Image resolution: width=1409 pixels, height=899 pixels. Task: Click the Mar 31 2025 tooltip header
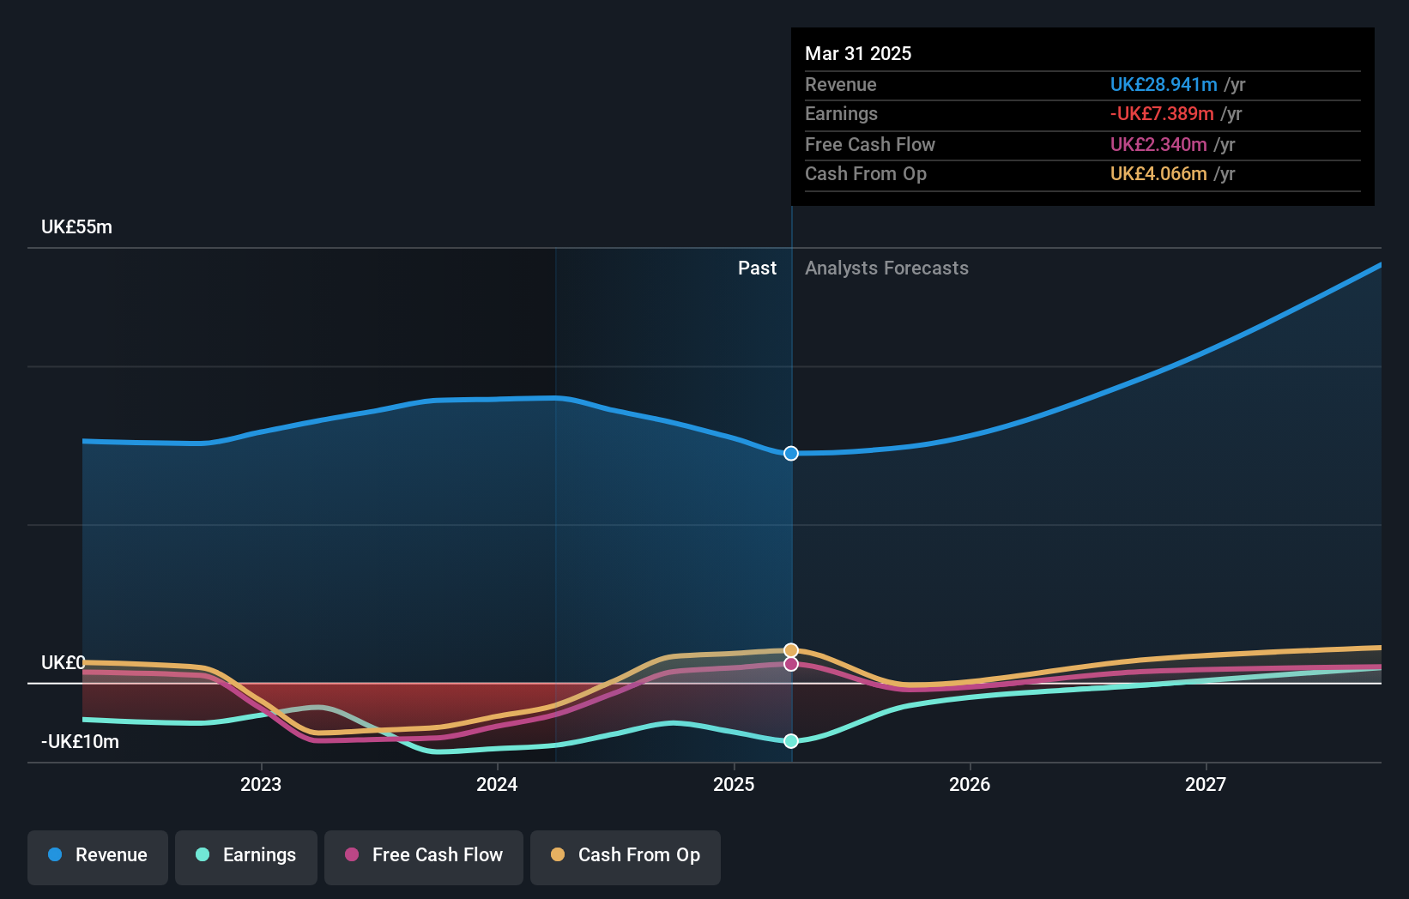857,53
